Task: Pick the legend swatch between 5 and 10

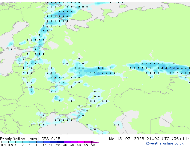Action: coord(33,142)
